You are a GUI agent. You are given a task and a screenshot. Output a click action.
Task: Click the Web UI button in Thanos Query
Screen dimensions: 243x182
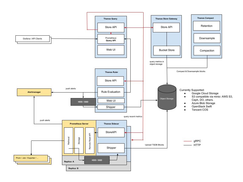coord(111,50)
